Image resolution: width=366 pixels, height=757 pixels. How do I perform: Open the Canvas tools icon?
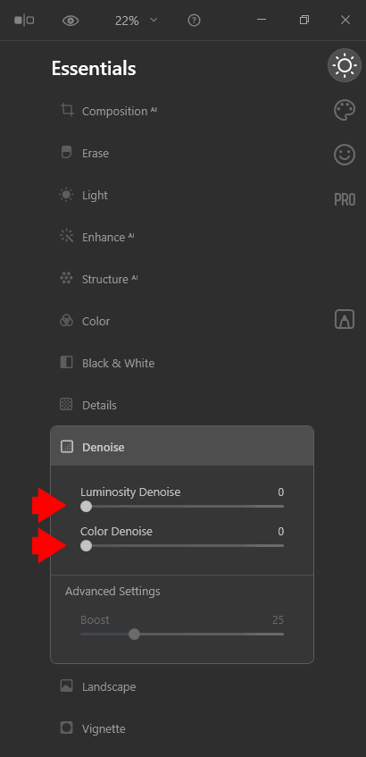[345, 319]
